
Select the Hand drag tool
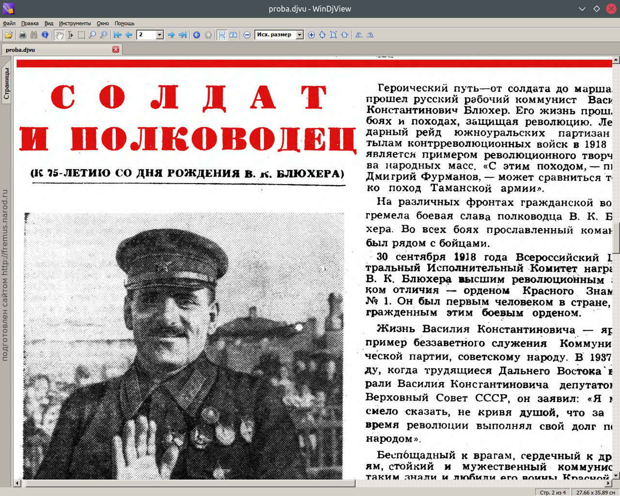[59, 35]
